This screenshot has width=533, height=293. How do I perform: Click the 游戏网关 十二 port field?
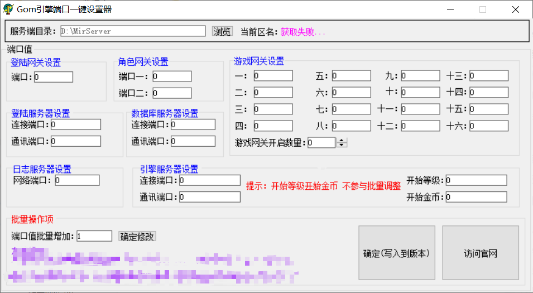[420, 126]
